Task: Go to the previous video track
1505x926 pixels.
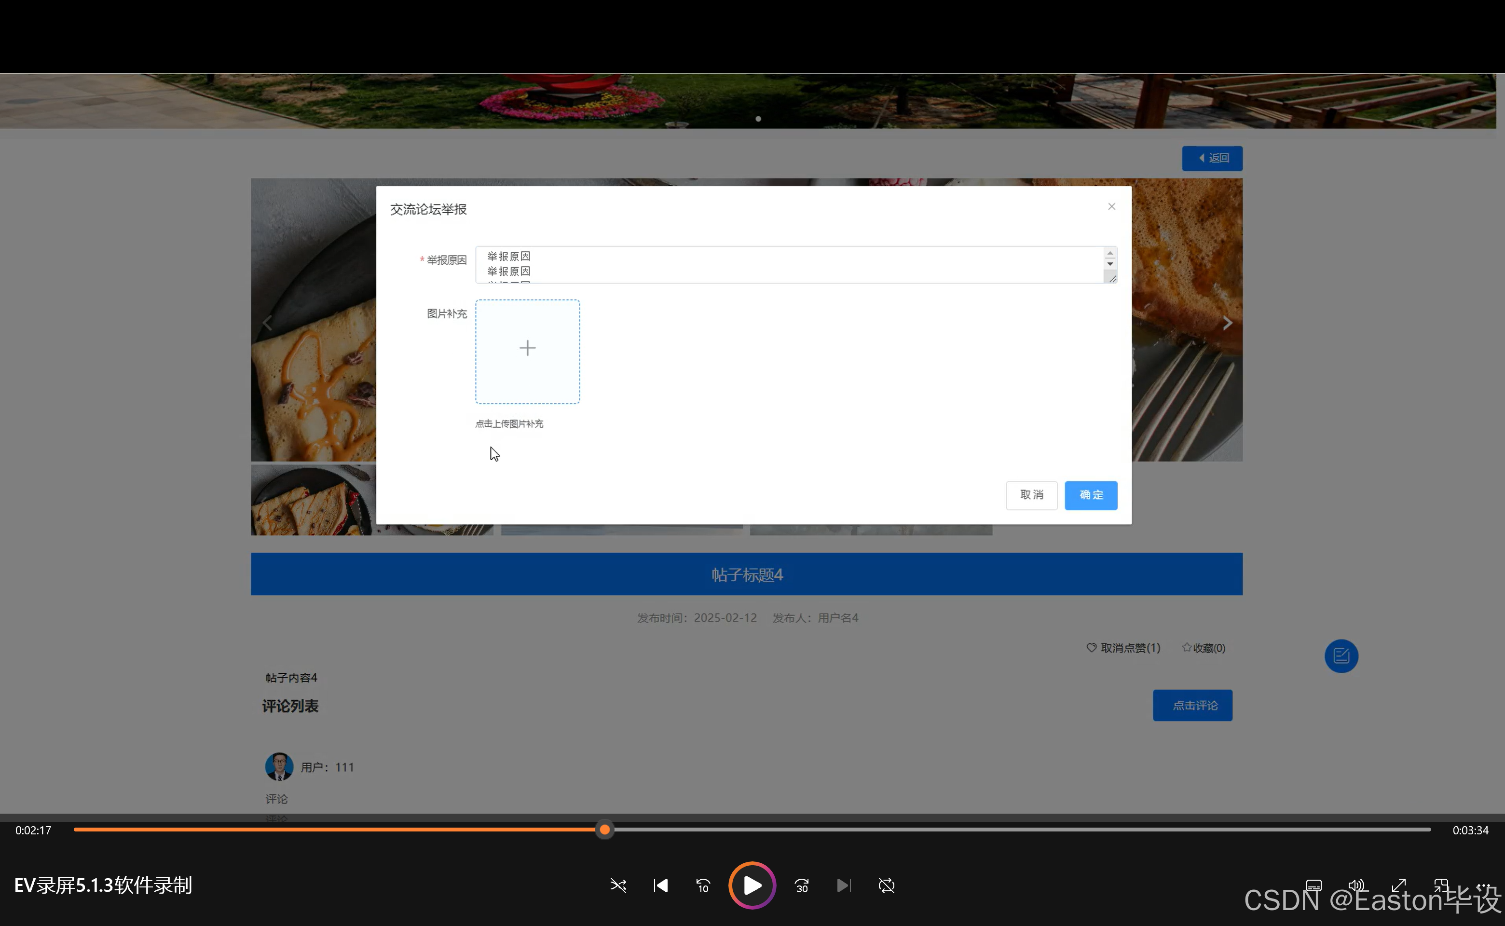Action: pos(660,885)
